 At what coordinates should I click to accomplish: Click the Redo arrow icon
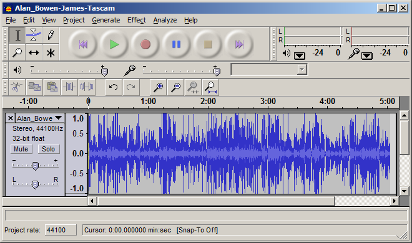[x=131, y=87]
